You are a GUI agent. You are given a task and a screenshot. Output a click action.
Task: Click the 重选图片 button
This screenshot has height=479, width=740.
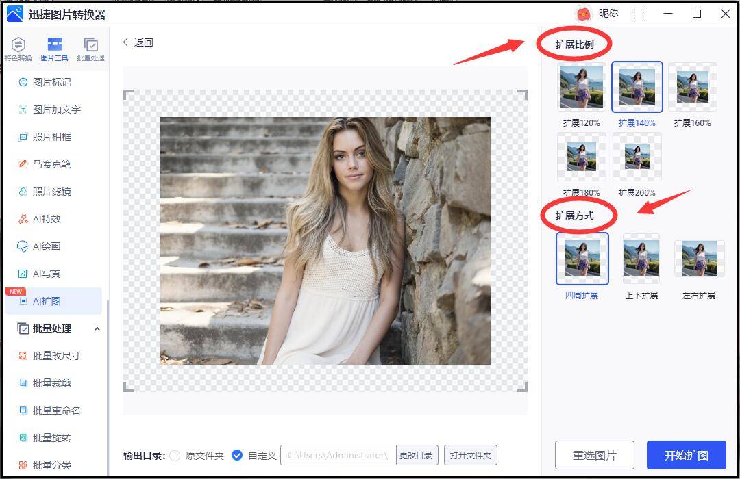click(594, 455)
